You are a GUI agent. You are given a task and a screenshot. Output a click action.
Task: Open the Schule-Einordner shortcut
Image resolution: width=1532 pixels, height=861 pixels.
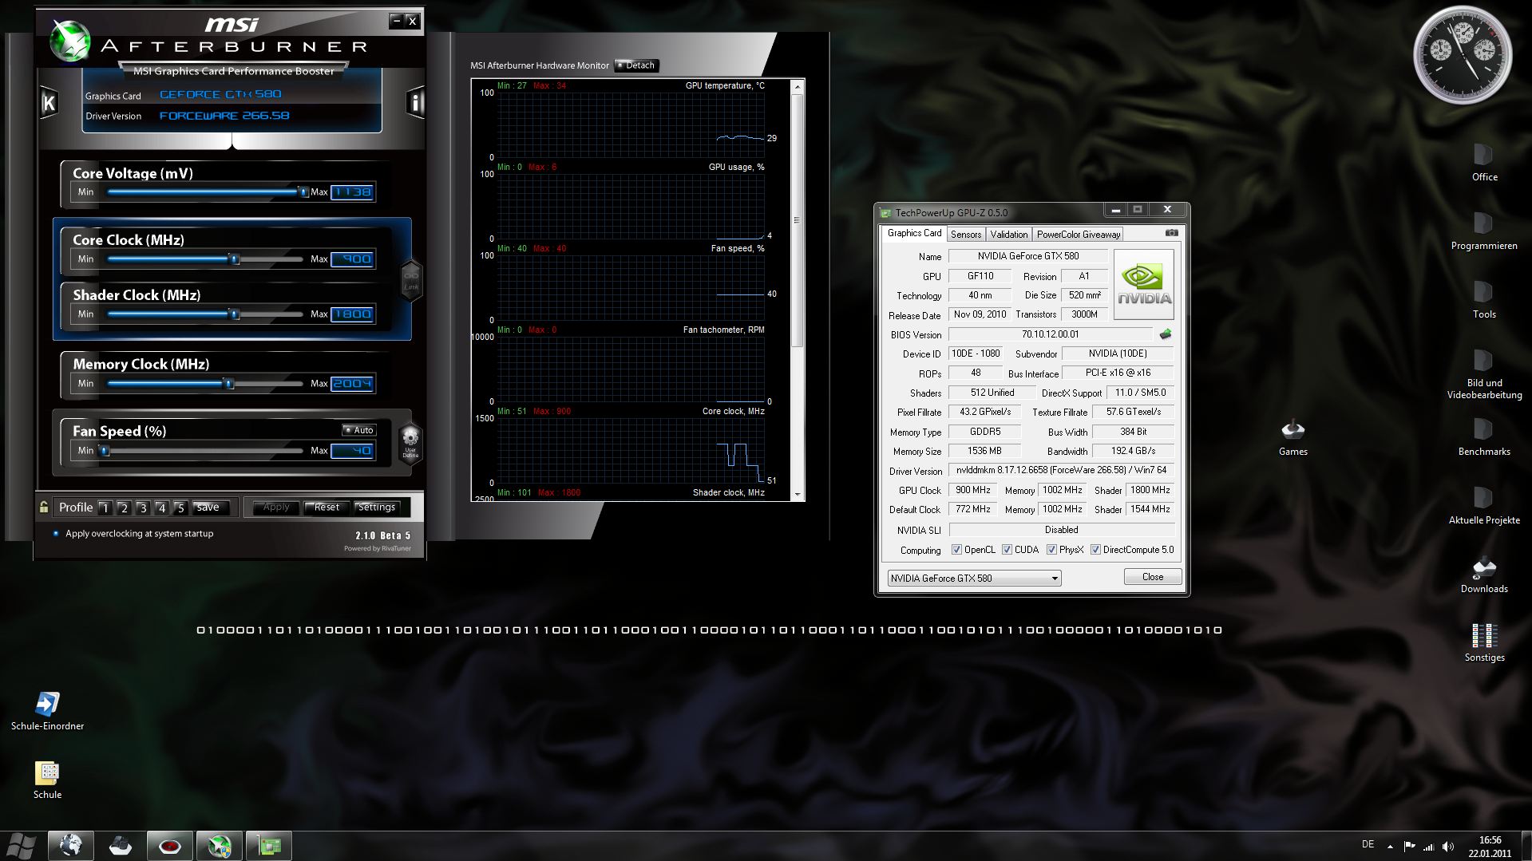click(47, 711)
